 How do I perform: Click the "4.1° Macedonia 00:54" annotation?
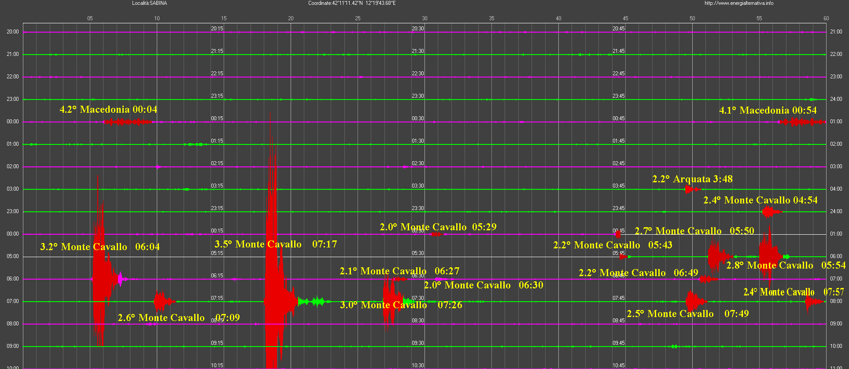[768, 110]
